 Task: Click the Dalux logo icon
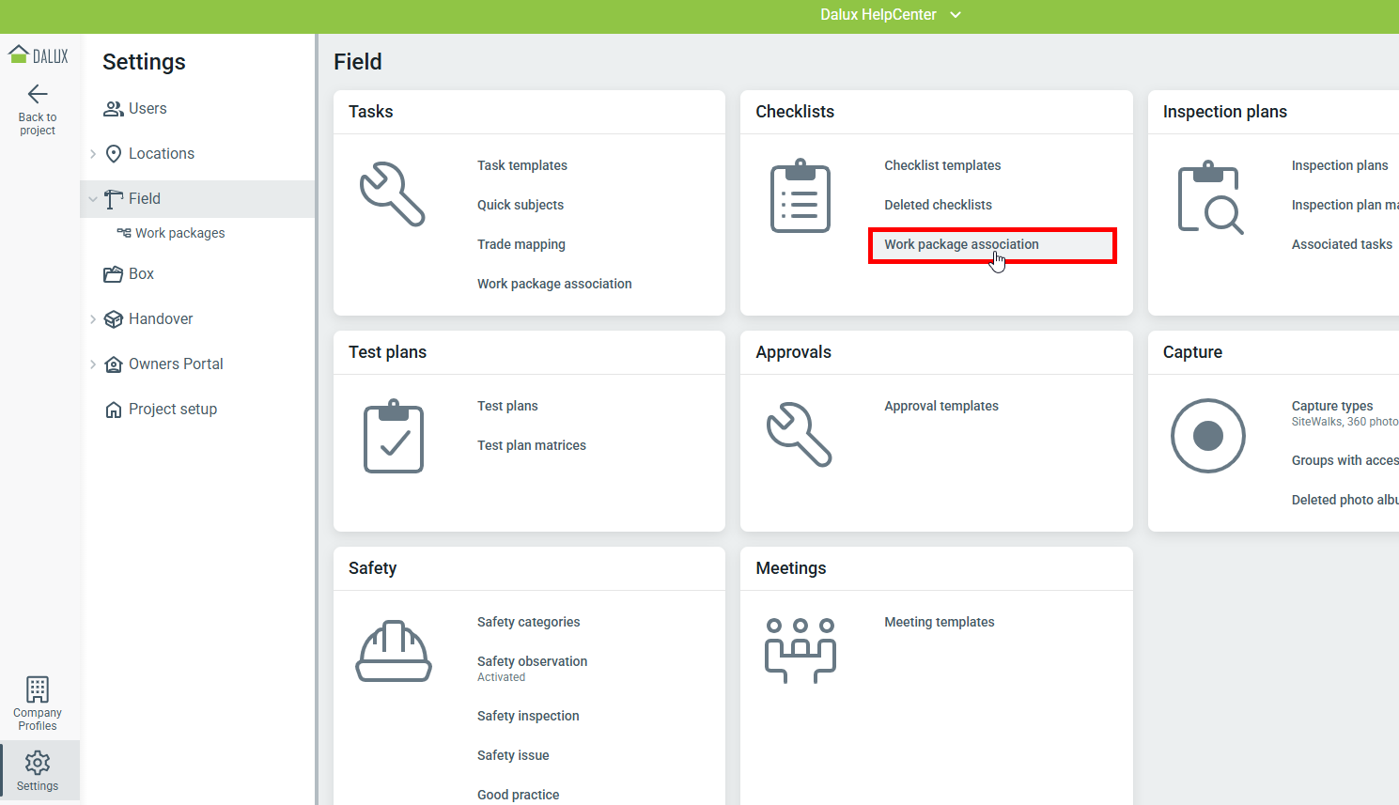click(38, 55)
